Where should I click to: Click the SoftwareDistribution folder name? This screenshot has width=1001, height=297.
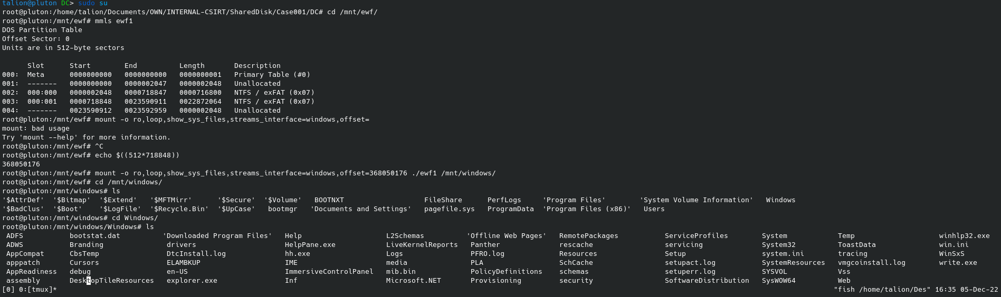coord(707,281)
